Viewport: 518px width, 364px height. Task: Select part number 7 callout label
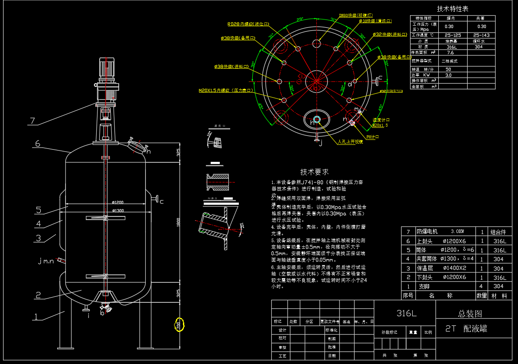[x=32, y=121]
